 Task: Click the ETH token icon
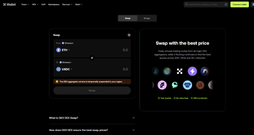point(59,50)
